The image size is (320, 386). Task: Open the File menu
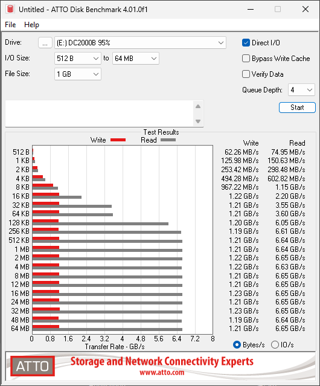10,25
